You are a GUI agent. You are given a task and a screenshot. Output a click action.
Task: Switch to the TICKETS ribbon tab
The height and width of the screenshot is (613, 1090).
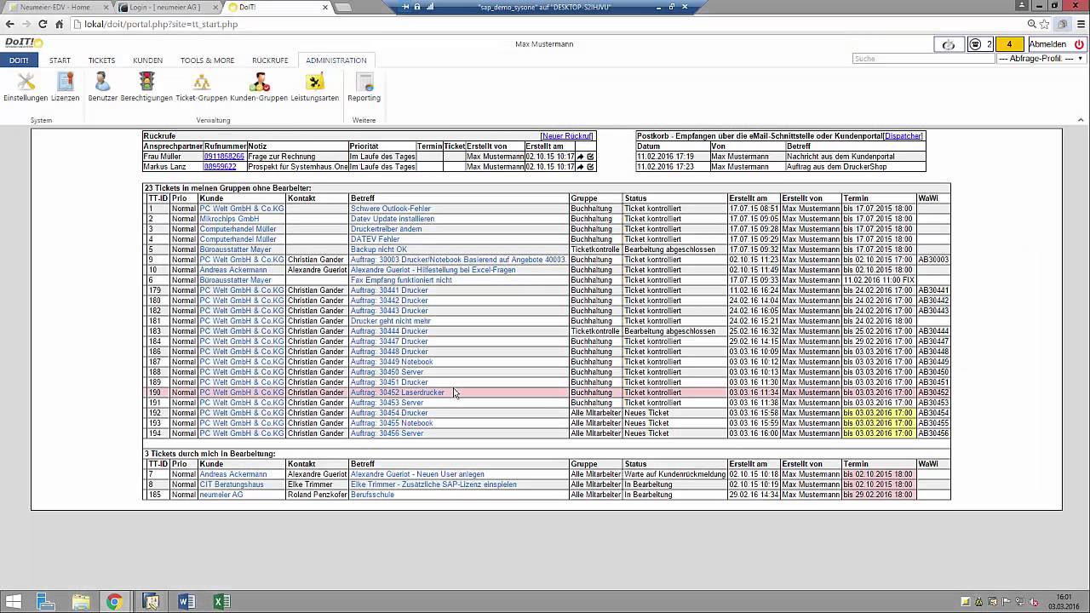101,60
